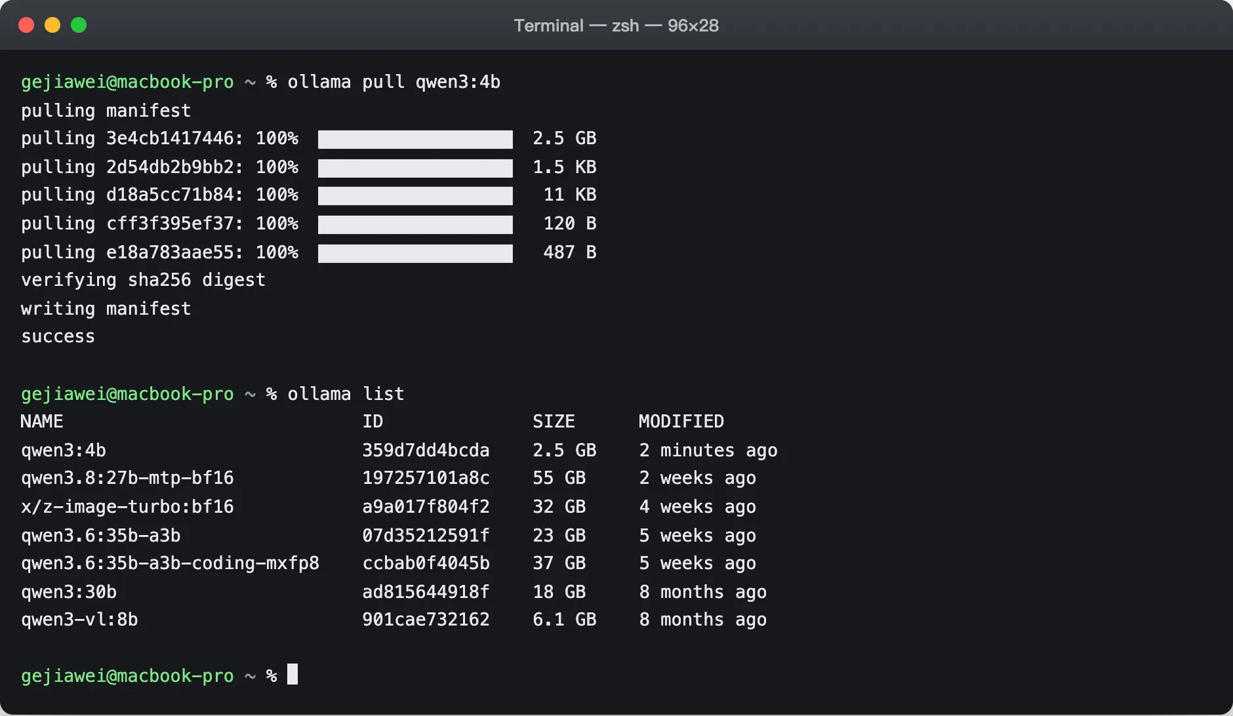Click the progress bar for layer 3e4cb1417446
Screen dimensions: 1233x716
pyautogui.click(x=415, y=139)
